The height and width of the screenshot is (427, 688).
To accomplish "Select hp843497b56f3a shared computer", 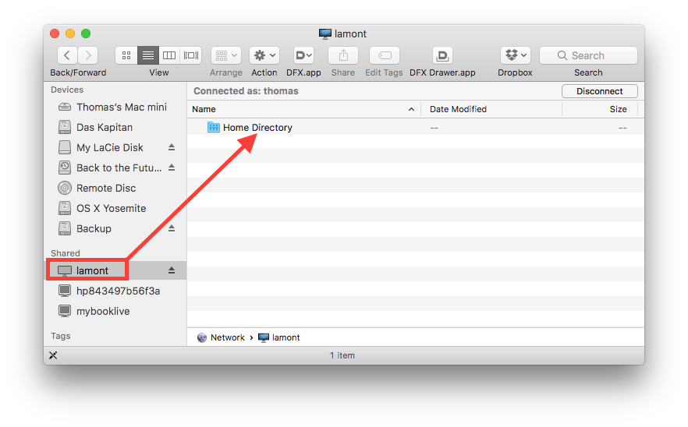I will pyautogui.click(x=115, y=291).
